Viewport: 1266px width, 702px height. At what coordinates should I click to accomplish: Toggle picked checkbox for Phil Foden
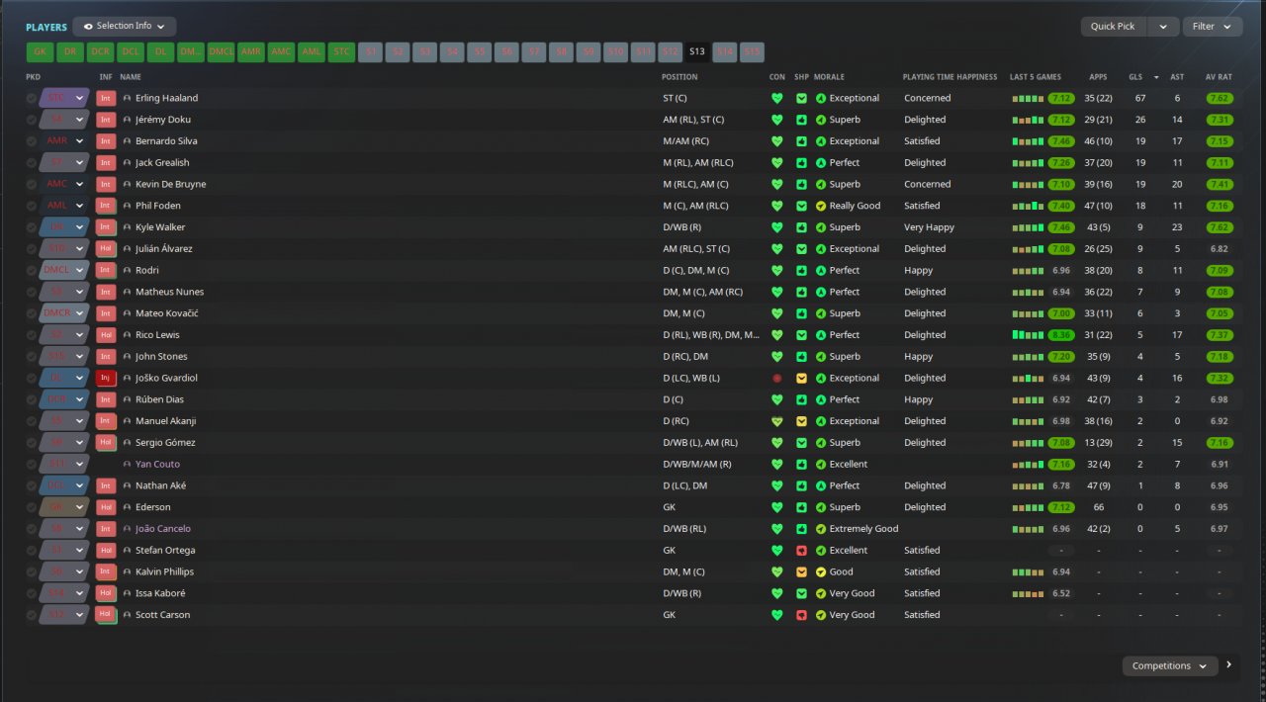[32, 206]
